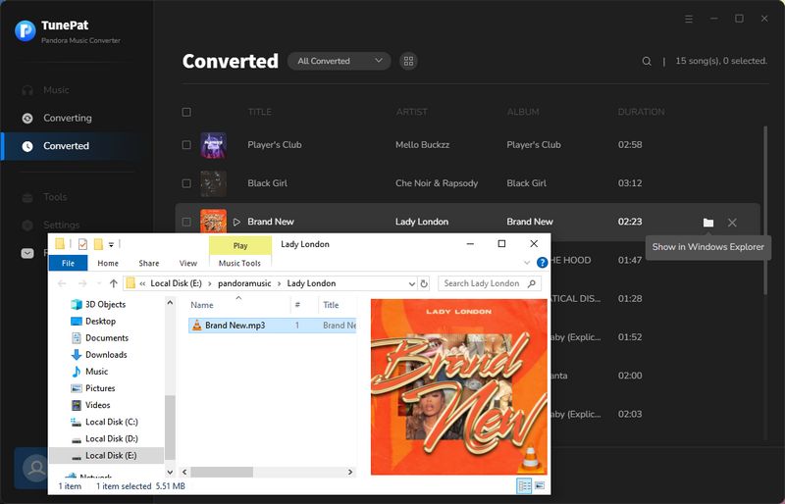
Task: Switch to grid view in Converted list
Action: (x=408, y=61)
